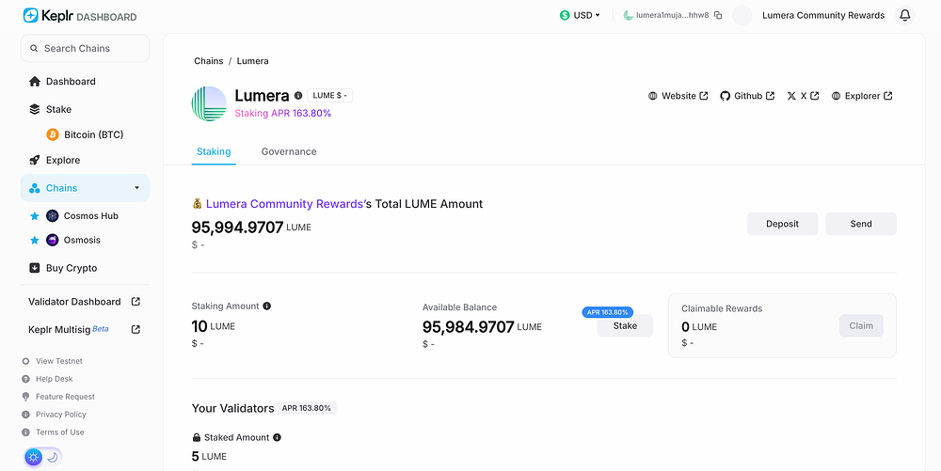Click the APR badge beside Your Validators

pos(307,408)
